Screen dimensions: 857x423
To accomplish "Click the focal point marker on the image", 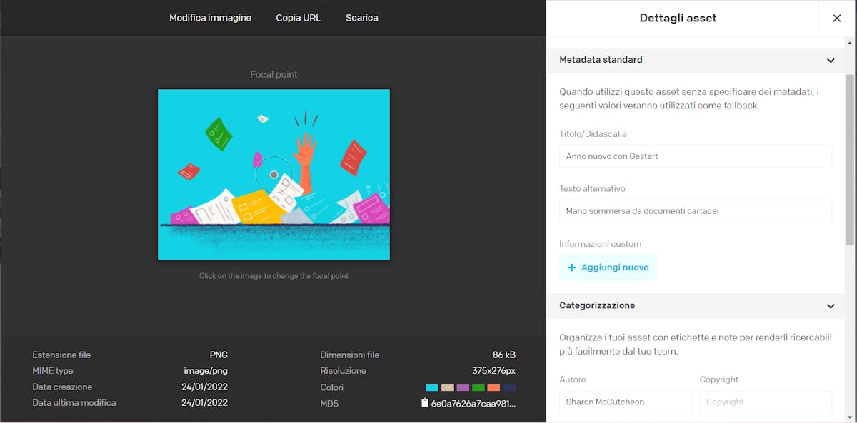I will 274,174.
